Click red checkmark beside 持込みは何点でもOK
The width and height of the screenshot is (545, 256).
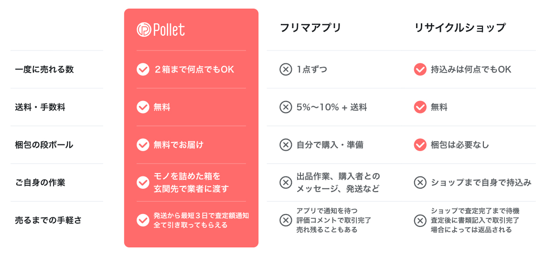point(420,70)
